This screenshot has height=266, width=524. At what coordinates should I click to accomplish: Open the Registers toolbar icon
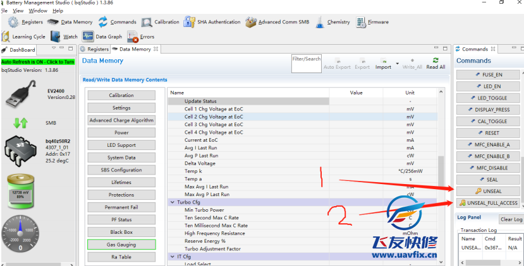coord(13,22)
